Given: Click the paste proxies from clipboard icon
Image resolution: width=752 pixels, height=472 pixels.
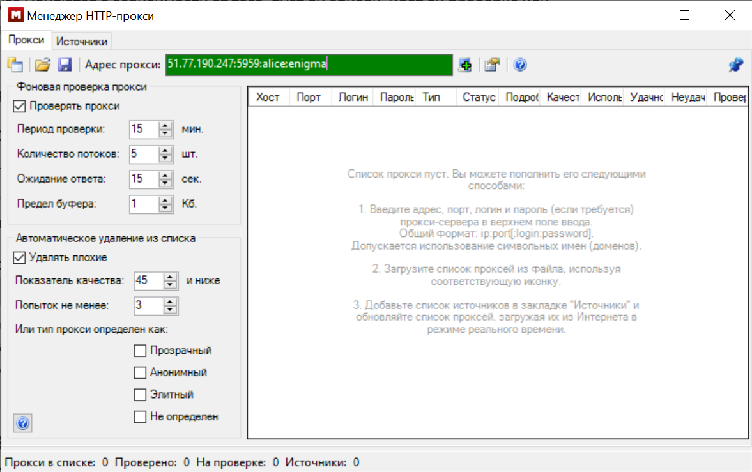Looking at the screenshot, I should pyautogui.click(x=15, y=65).
